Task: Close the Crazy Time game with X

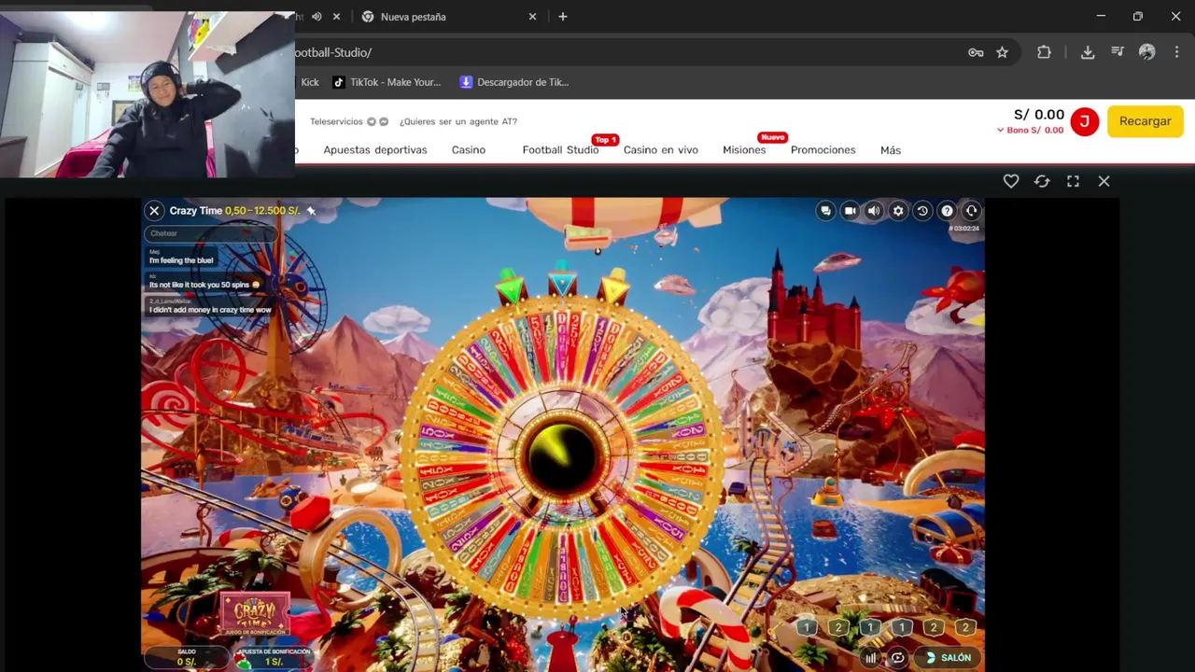Action: pos(154,211)
